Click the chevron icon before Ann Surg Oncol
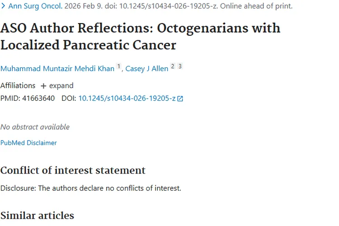Image resolution: width=339 pixels, height=226 pixels. point(4,6)
